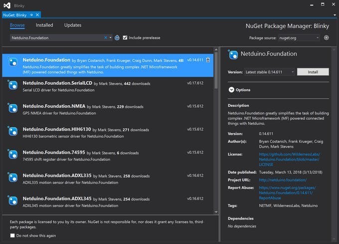Image resolution: width=339 pixels, height=244 pixels.
Task: Click the refresh icon beside the search box
Action: pyautogui.click(x=117, y=37)
